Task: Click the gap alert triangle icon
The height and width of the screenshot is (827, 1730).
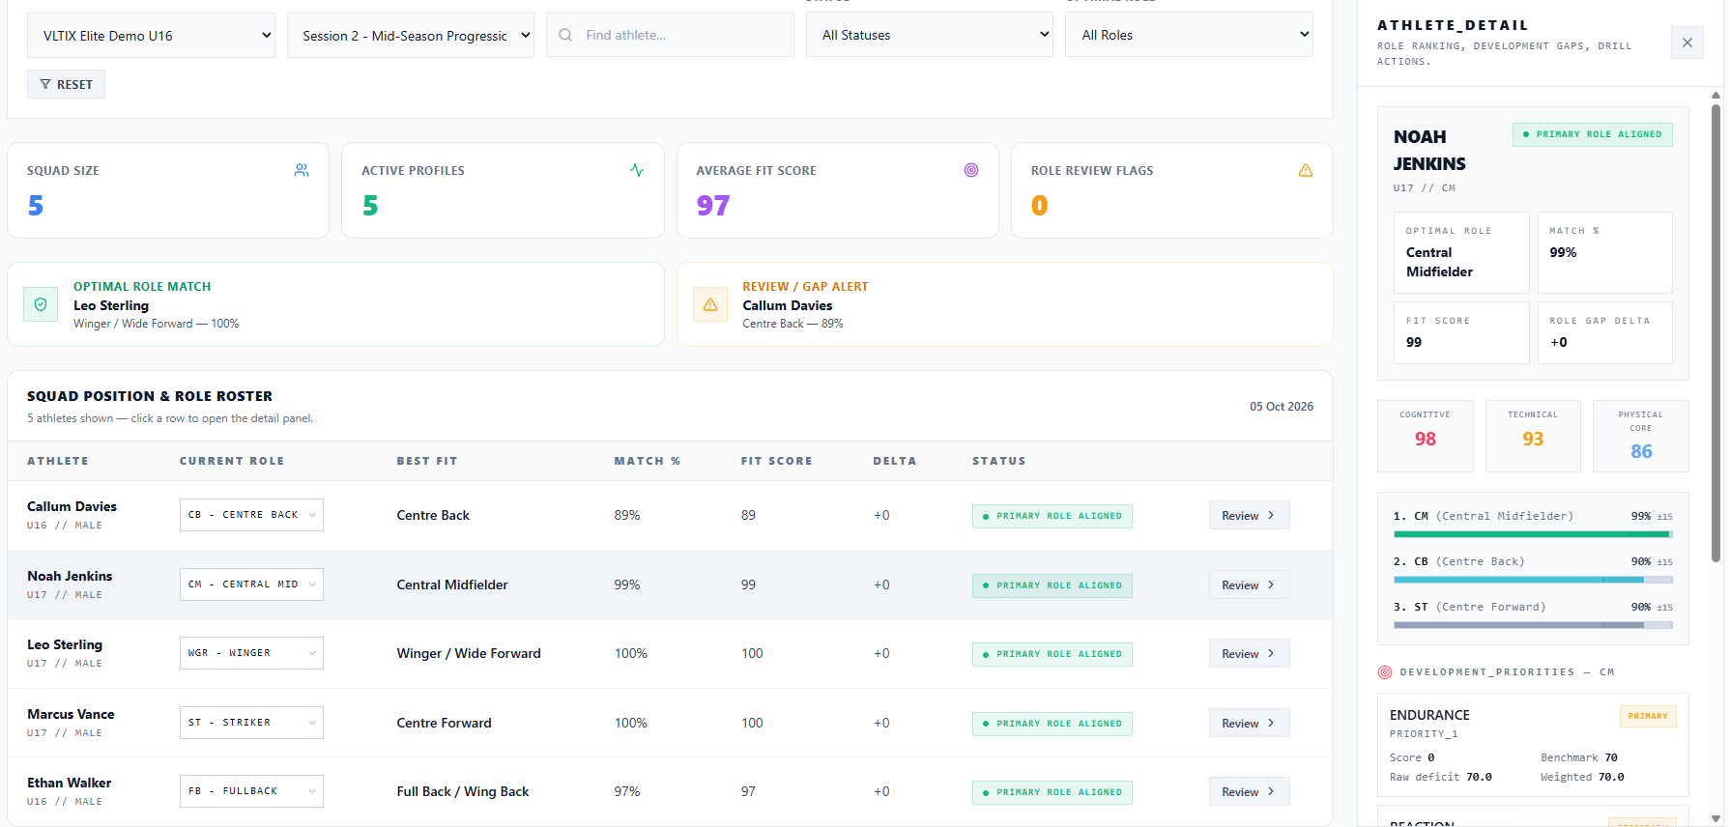Action: pos(710,304)
